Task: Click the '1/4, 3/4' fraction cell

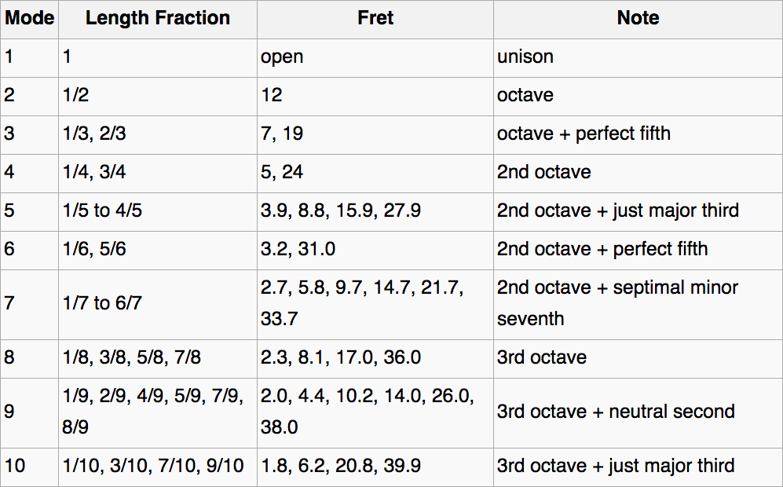Action: pyautogui.click(x=158, y=174)
